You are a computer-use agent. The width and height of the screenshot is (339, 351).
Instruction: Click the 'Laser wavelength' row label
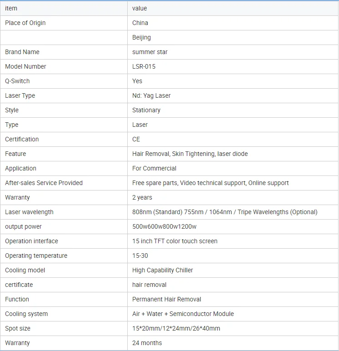[29, 212]
